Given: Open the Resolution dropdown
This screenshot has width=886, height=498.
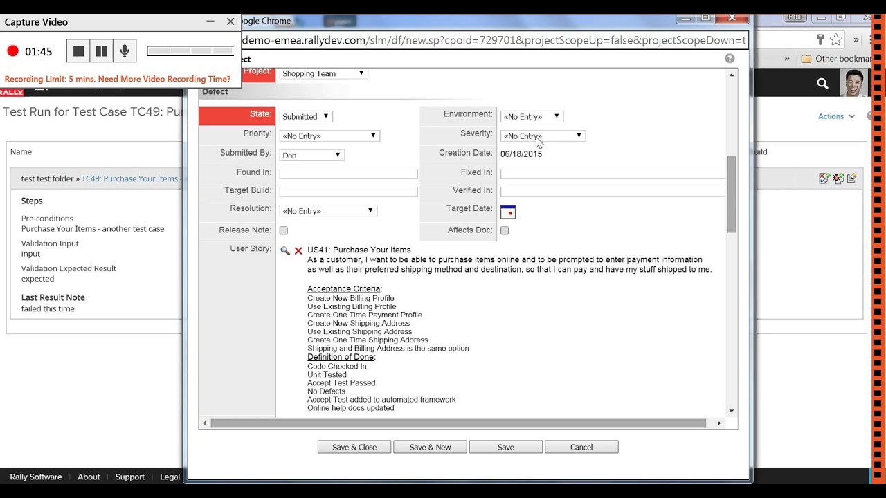Looking at the screenshot, I should coord(328,210).
